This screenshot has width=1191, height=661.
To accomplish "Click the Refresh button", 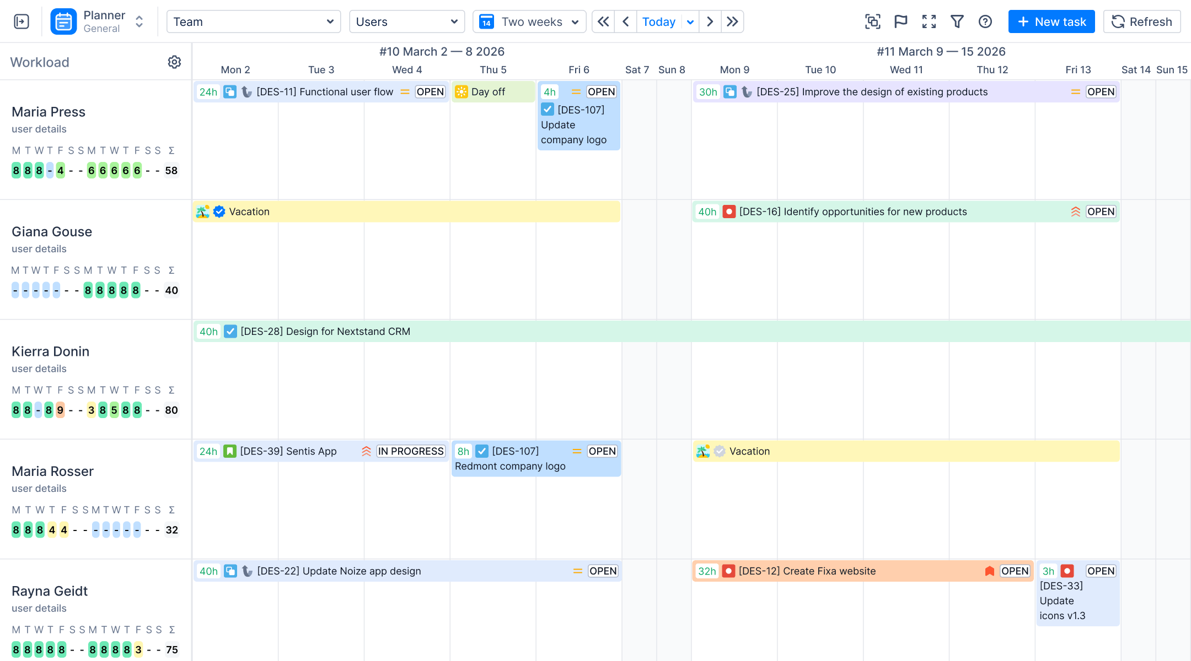I will pos(1142,21).
